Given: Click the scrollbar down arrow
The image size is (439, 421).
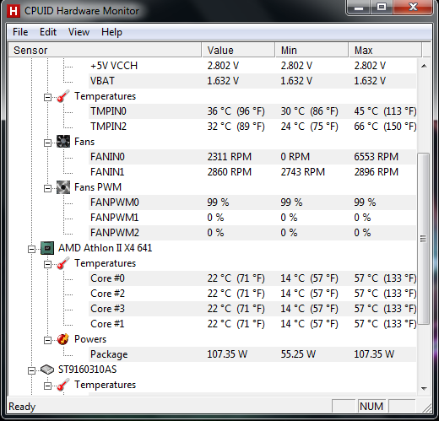Looking at the screenshot, I should (x=424, y=389).
